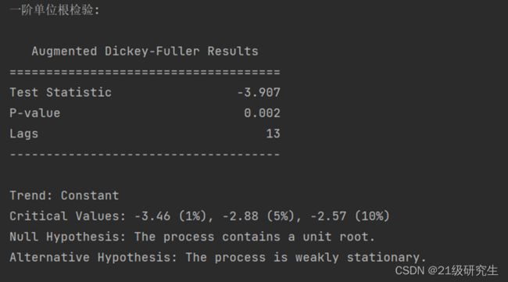The height and width of the screenshot is (282, 508).
Task: Select the test statistic value -3.907
Action: pos(259,93)
